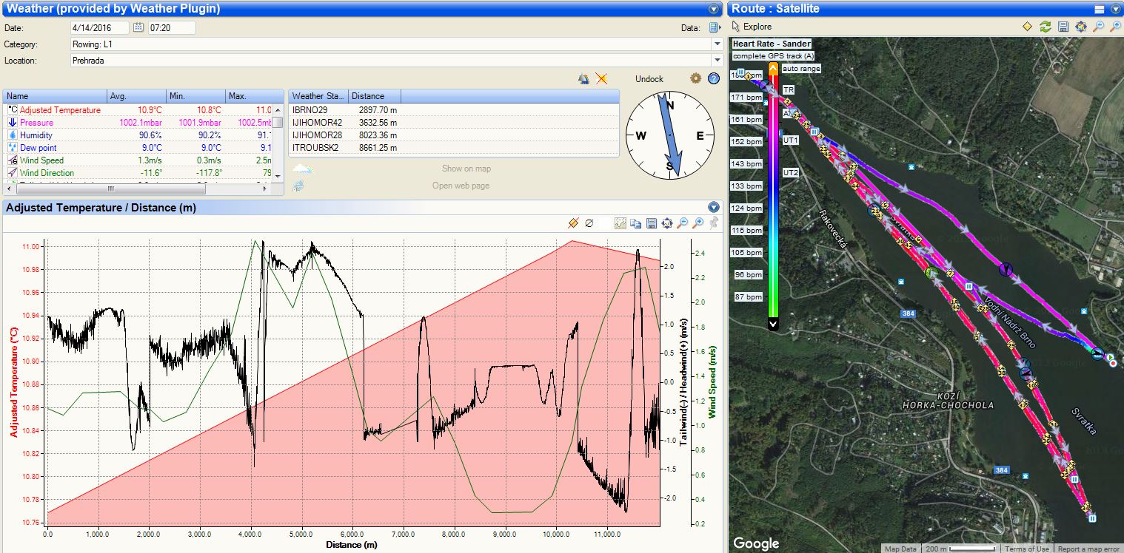Save the route map image
The height and width of the screenshot is (553, 1124).
[1063, 27]
